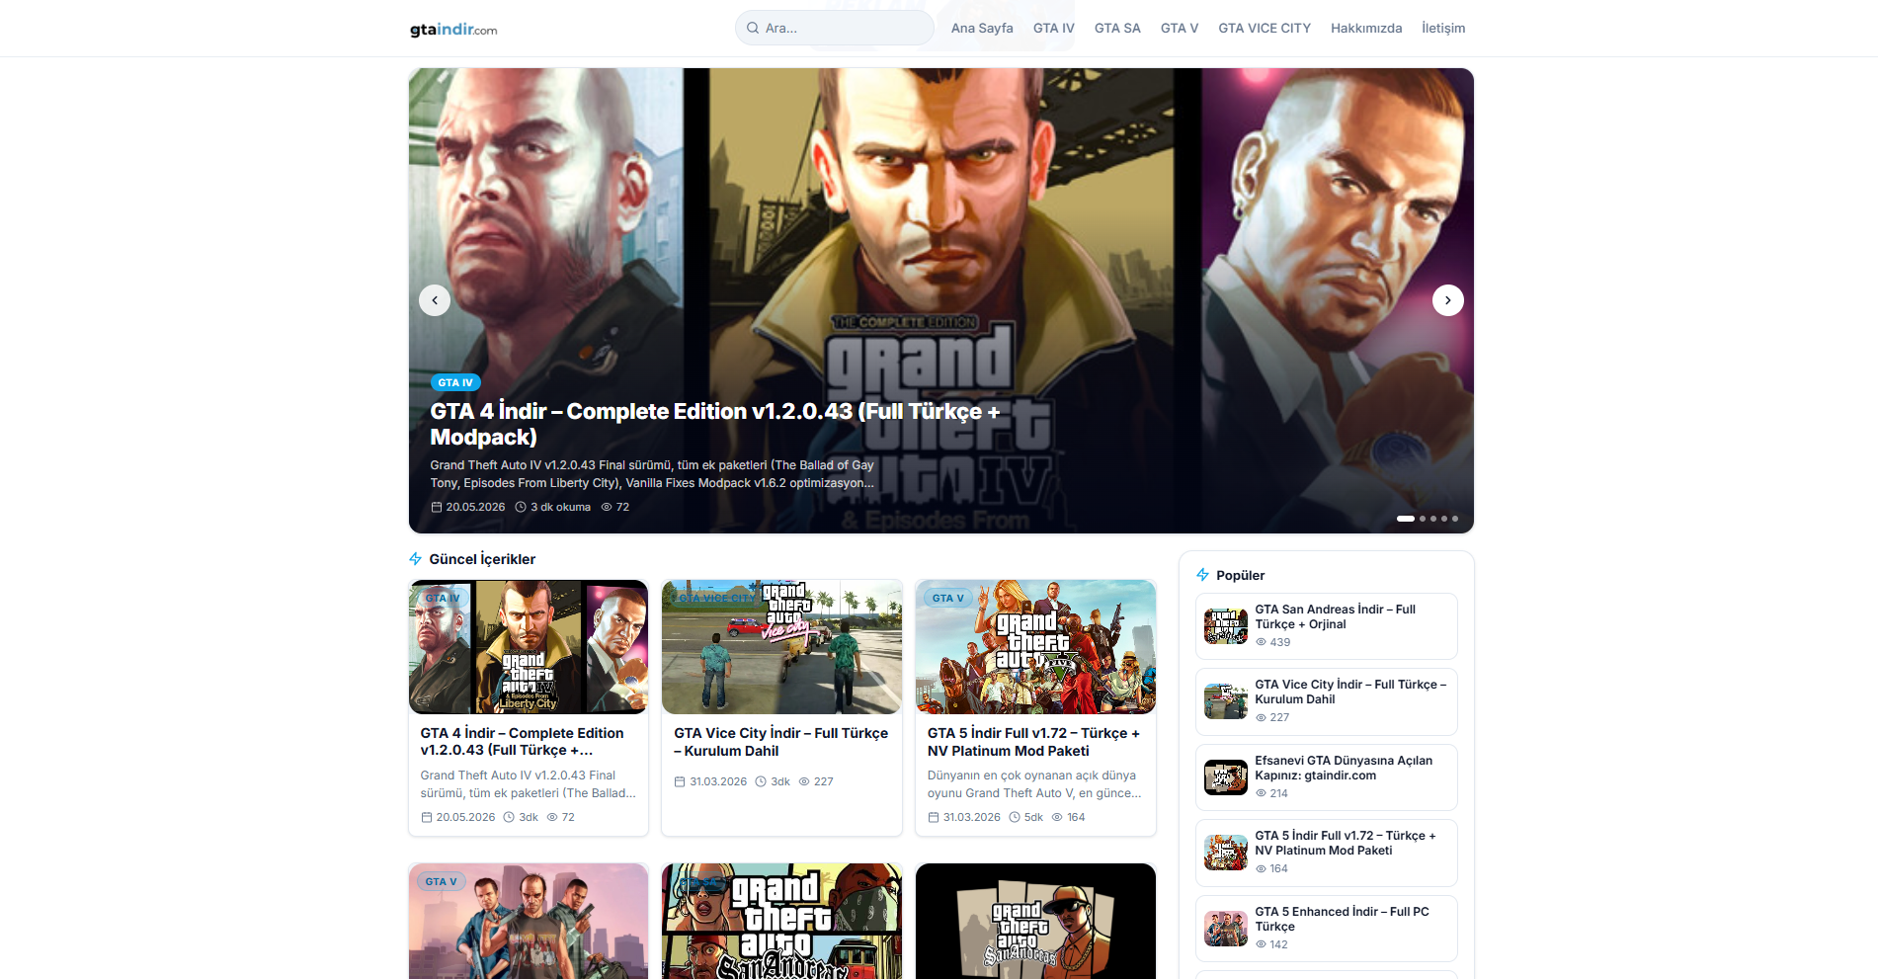Open popular item GTA San Andreas İndir

1327,626
